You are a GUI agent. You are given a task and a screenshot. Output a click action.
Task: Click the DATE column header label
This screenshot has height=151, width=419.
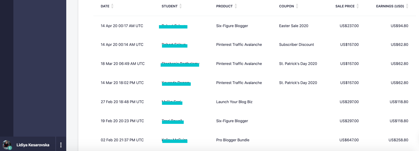[x=105, y=6]
